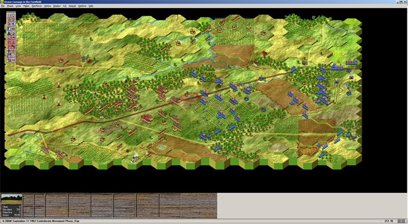Click the blue soldier toolbar icon
Image resolution: width=408 pixels, height=224 pixels.
[13, 24]
